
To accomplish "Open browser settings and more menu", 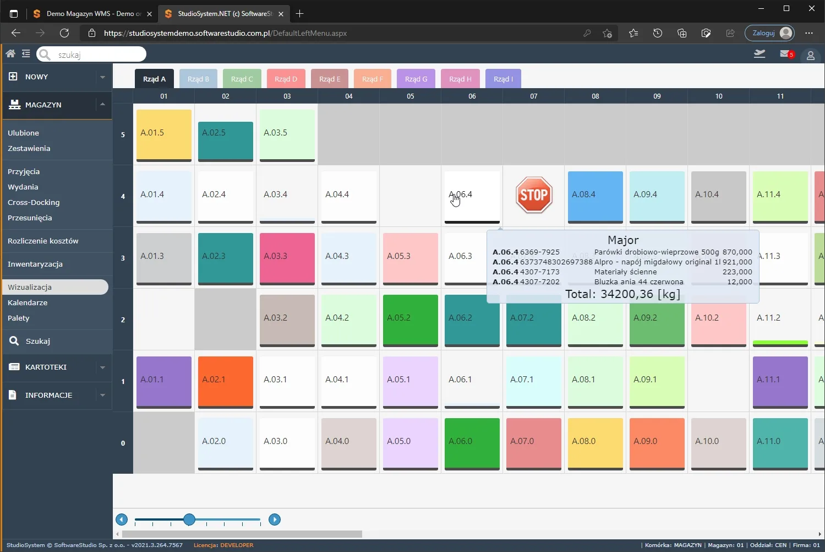I will click(808, 33).
